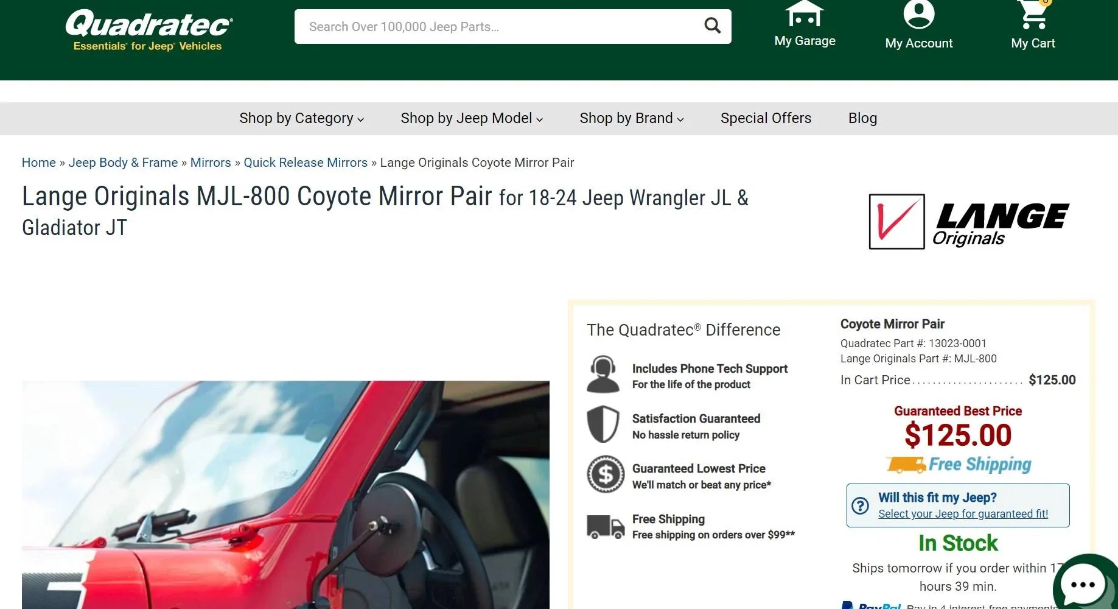Click the PayPal logo

(x=871, y=605)
